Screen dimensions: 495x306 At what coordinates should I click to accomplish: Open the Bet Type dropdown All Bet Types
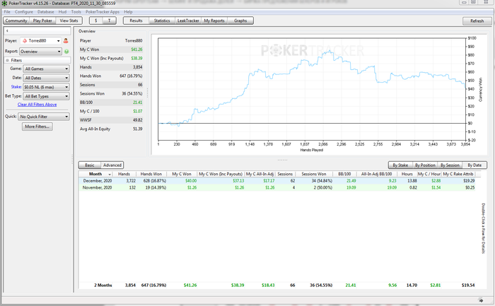[46, 96]
